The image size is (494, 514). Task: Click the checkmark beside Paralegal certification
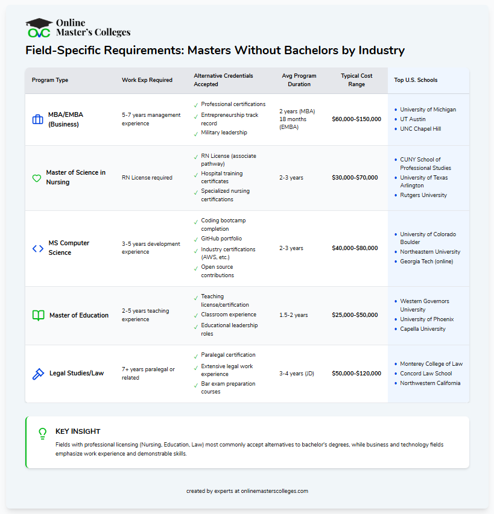[195, 356]
